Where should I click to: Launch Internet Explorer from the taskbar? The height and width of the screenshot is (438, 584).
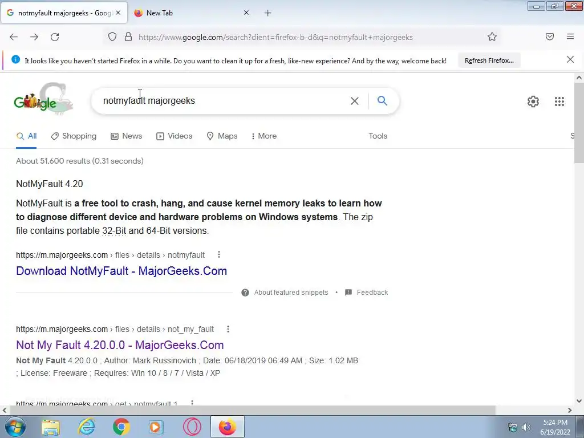point(87,427)
